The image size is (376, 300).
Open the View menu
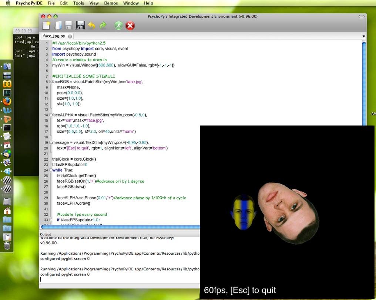point(94,3)
